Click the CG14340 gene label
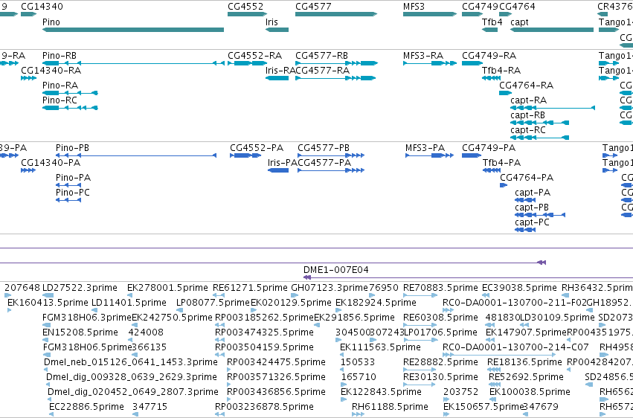633x418 pixels. click(42, 7)
